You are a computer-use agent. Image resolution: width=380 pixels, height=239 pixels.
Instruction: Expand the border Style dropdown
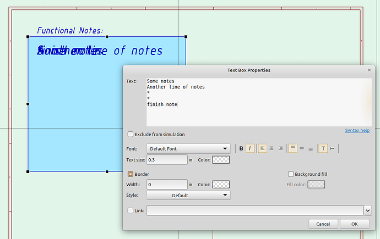tap(188, 195)
